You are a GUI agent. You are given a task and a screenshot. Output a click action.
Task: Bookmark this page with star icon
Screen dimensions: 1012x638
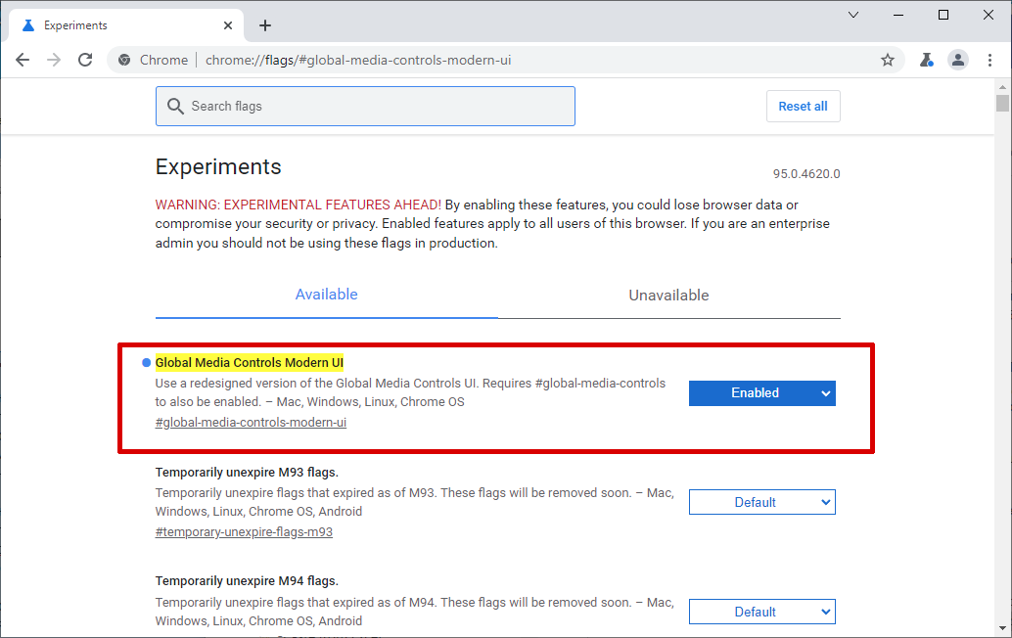coord(888,60)
